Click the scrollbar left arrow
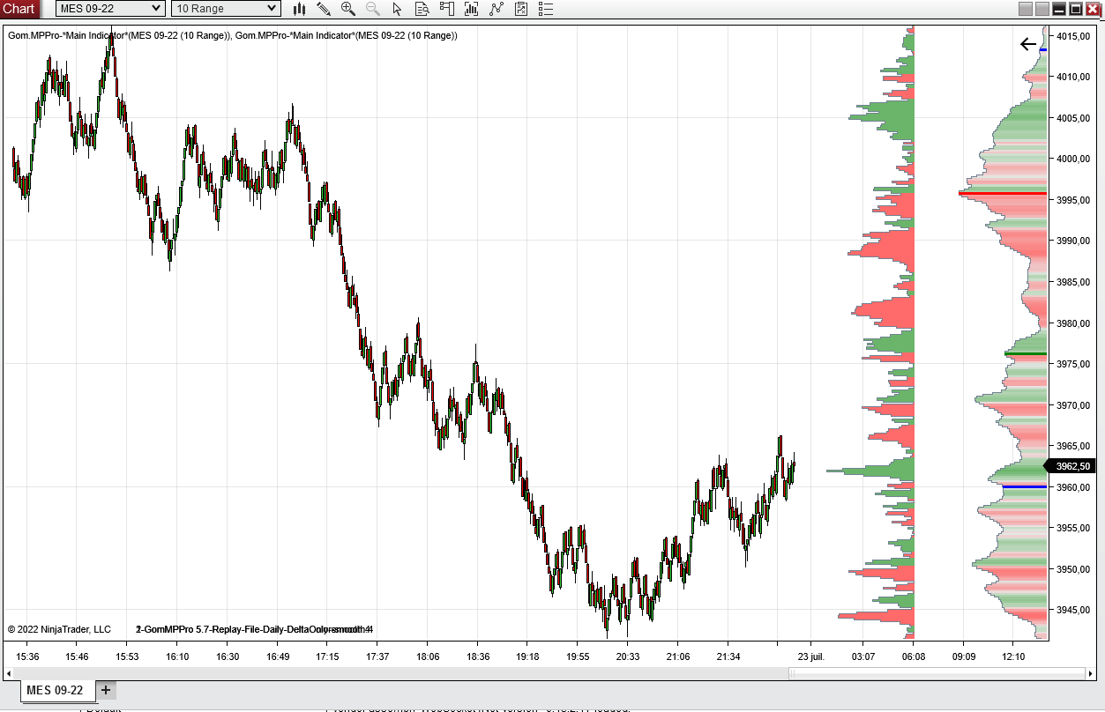The image size is (1105, 712). (9, 673)
